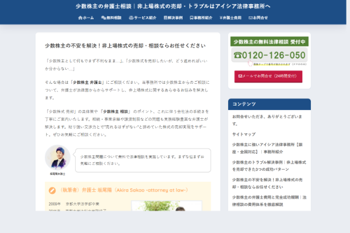Click the mail icon on the red button
This screenshot has height=233, width=350.
240,76
